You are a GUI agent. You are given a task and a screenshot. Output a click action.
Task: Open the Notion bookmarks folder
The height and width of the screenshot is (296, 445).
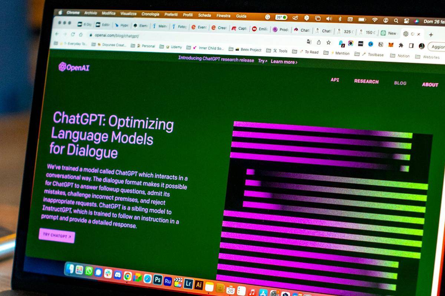pos(400,56)
